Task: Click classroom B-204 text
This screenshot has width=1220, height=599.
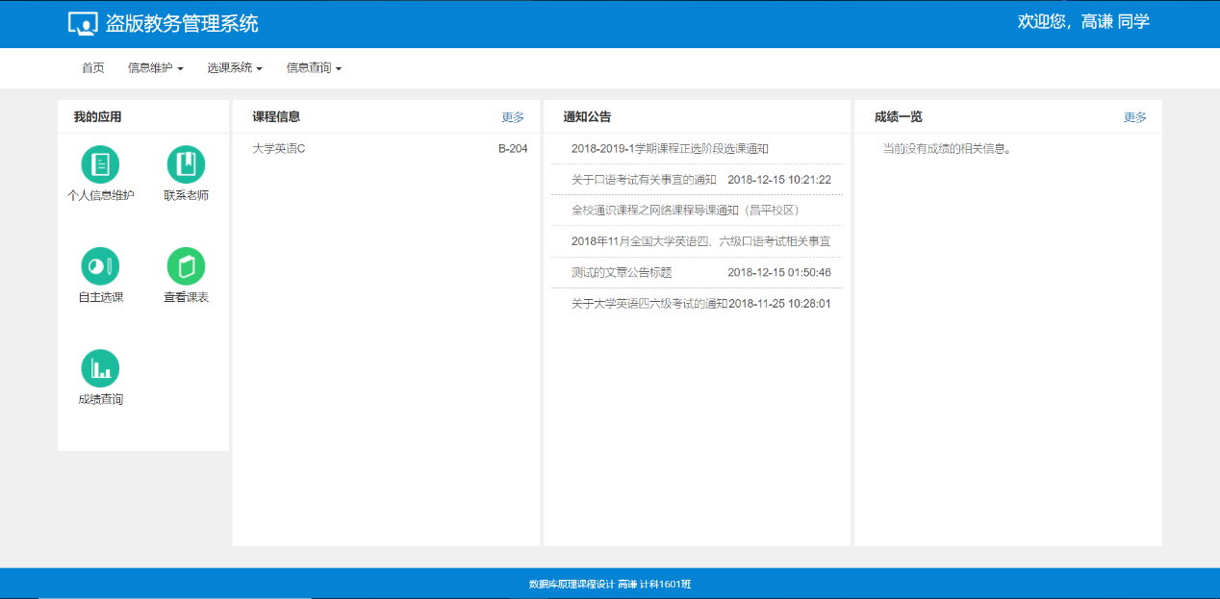Action: point(513,149)
